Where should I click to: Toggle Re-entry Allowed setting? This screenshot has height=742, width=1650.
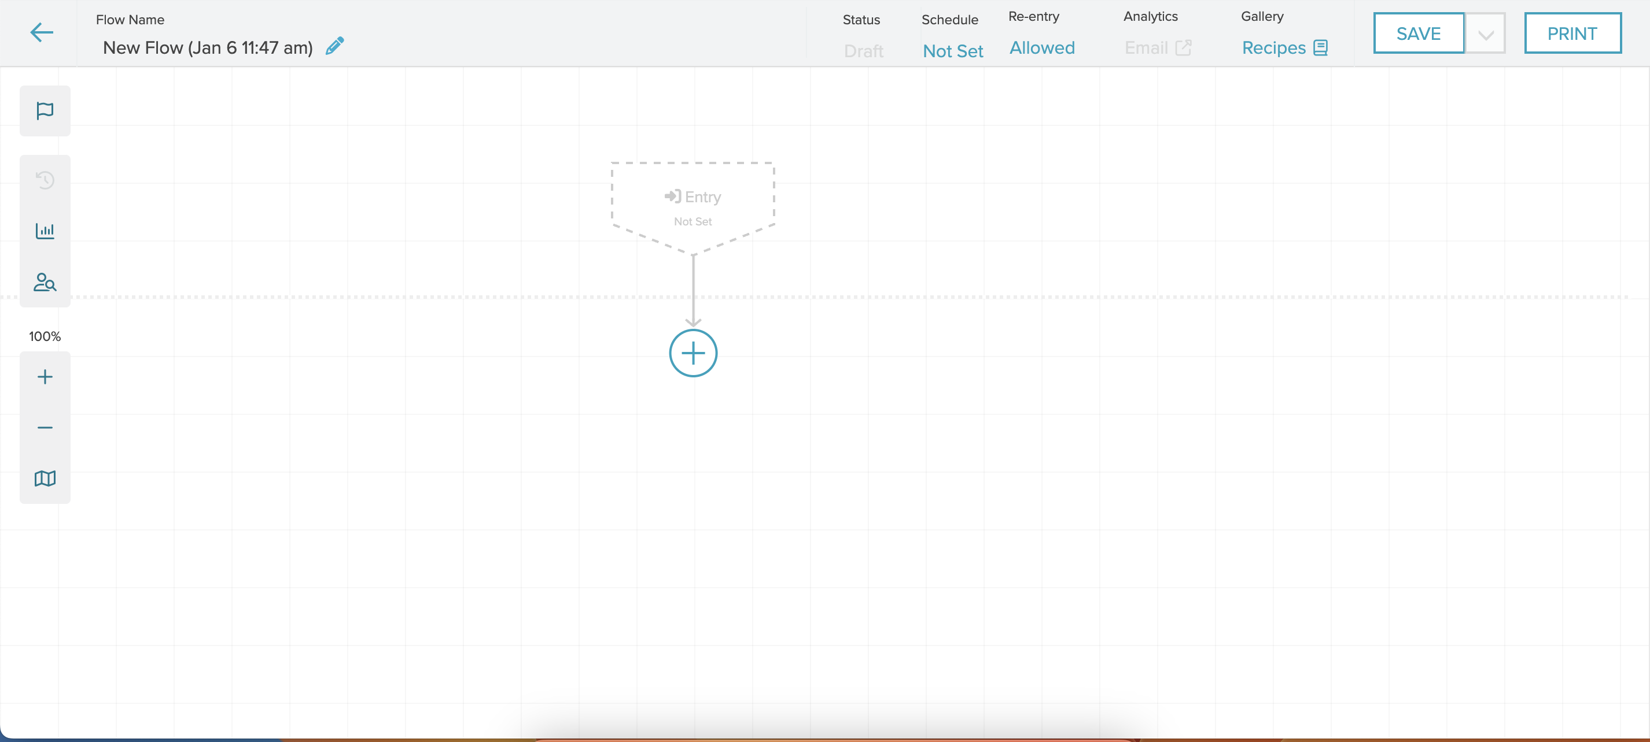coord(1041,48)
